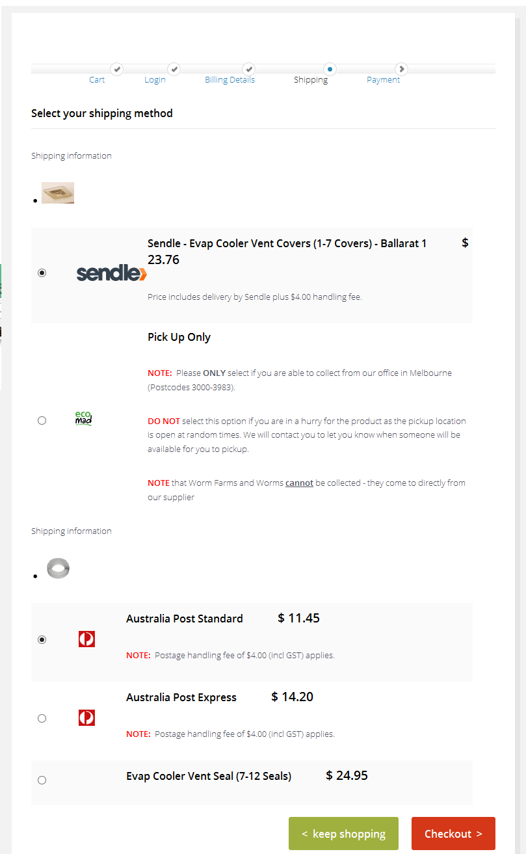The height and width of the screenshot is (854, 526).
Task: Select Evap Cooler Vent Seal shipping option
Action: (x=42, y=780)
